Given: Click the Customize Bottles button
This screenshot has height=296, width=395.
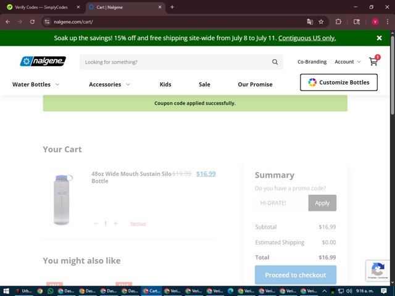Looking at the screenshot, I should 339,82.
